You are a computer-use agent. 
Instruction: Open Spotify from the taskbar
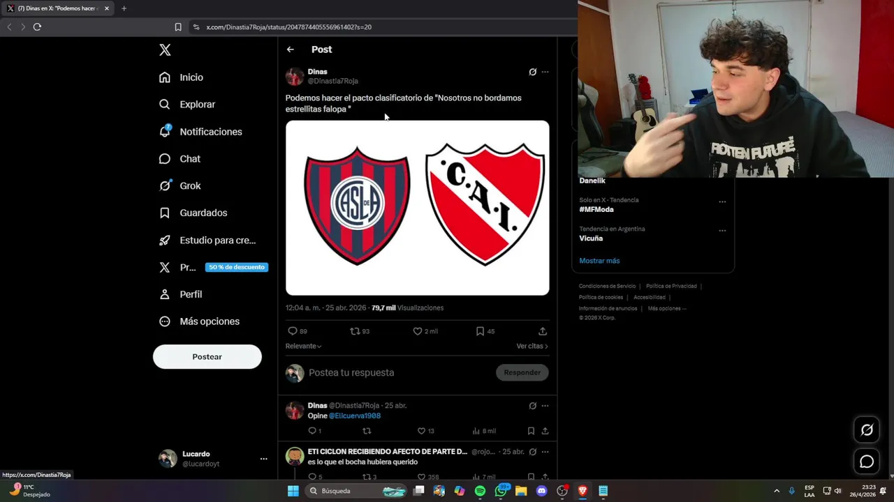pyautogui.click(x=480, y=491)
